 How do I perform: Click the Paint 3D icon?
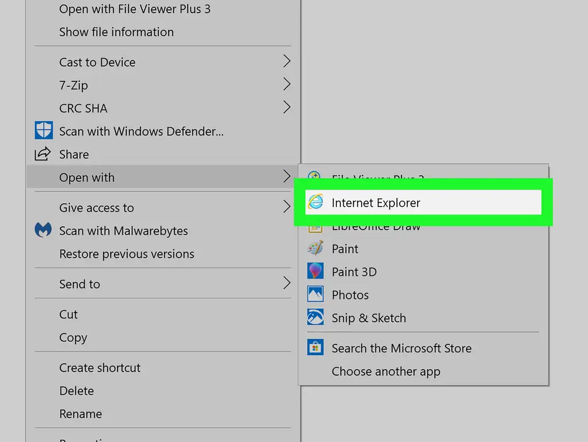coord(316,271)
